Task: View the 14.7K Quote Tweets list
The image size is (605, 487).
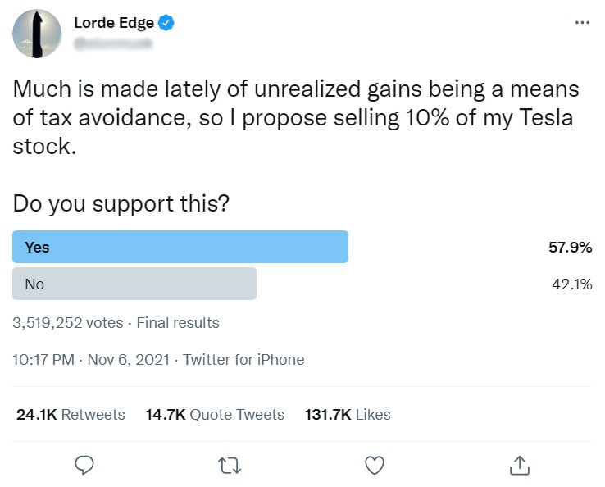Action: (215, 414)
